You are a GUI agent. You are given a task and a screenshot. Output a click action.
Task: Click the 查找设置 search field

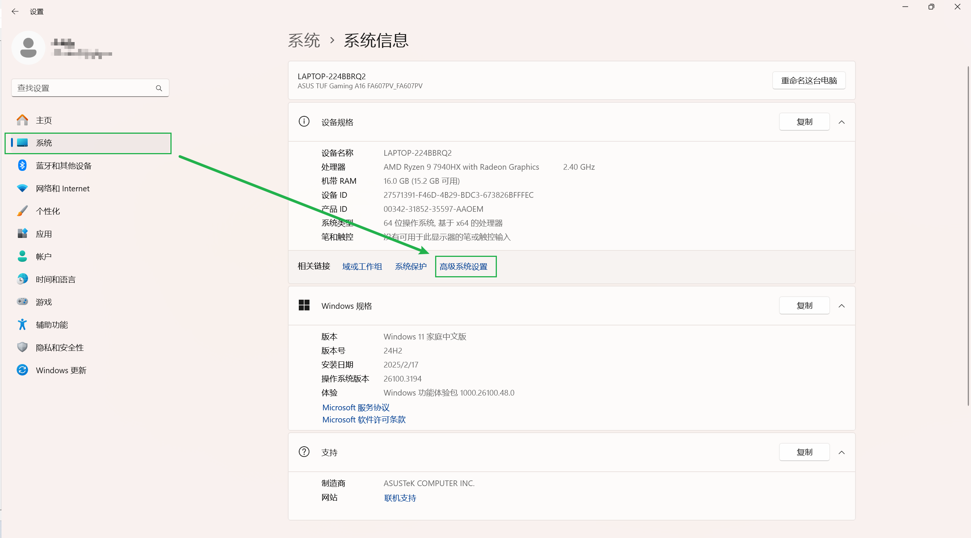tap(83, 88)
